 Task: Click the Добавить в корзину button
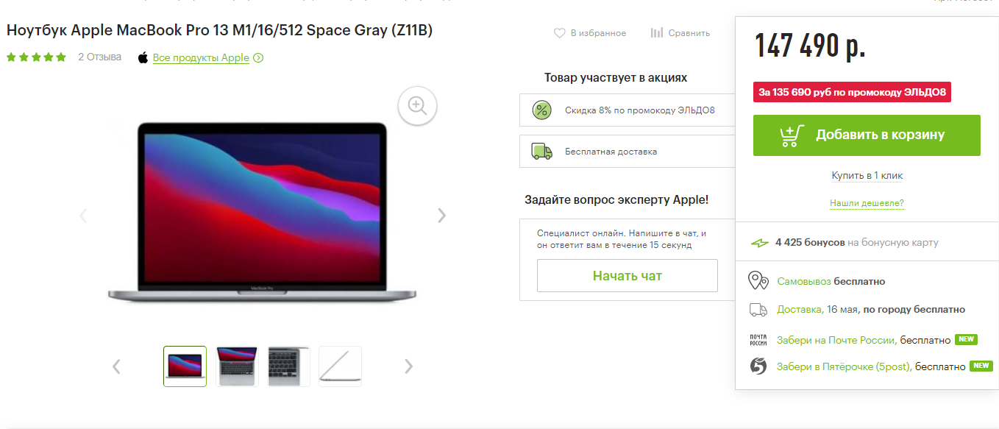click(867, 135)
